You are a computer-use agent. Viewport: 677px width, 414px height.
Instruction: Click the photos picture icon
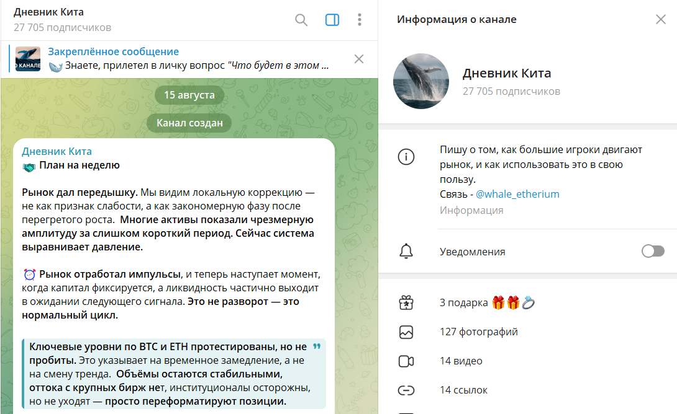(406, 332)
